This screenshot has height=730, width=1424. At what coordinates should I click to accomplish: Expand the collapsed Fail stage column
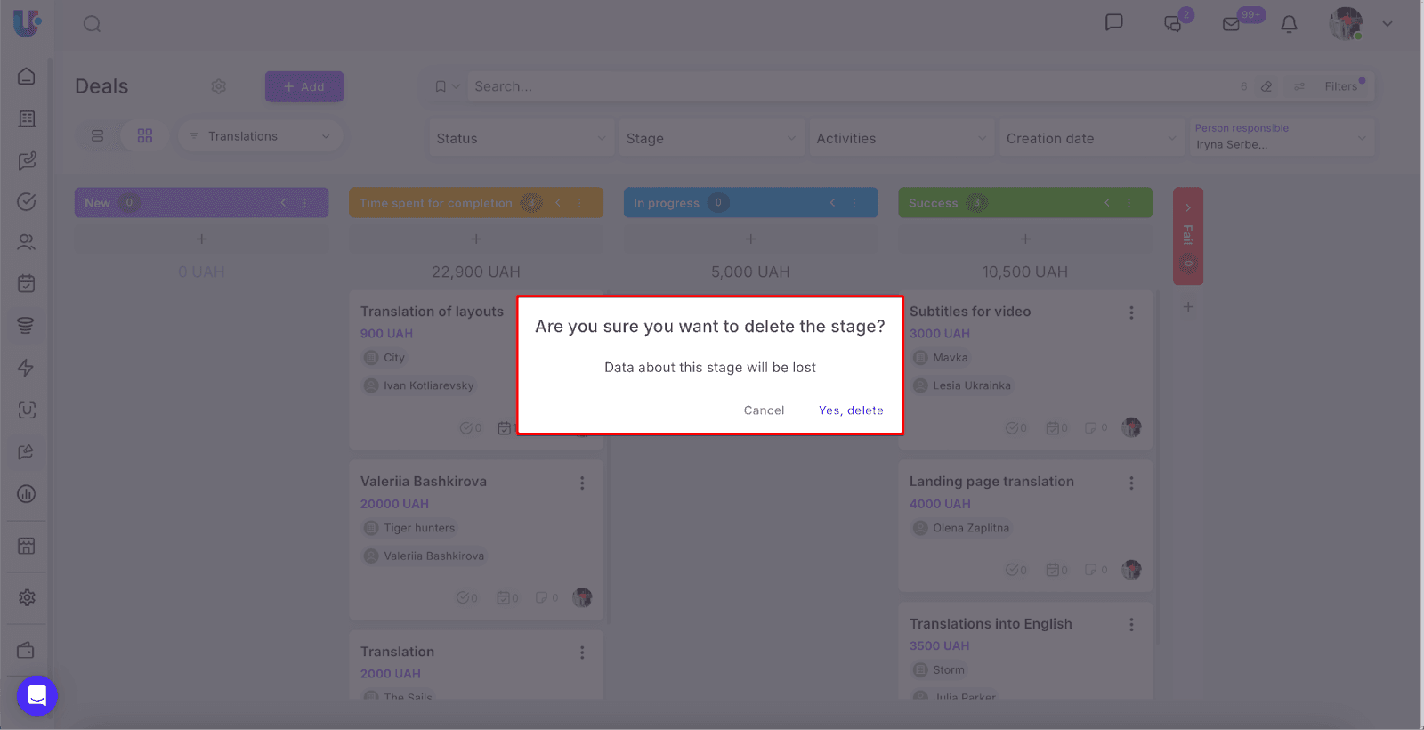1187,207
